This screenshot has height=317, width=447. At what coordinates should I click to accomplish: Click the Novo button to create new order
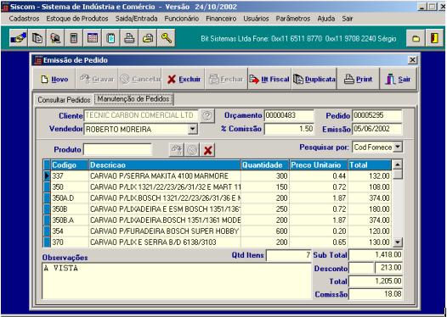click(x=54, y=79)
